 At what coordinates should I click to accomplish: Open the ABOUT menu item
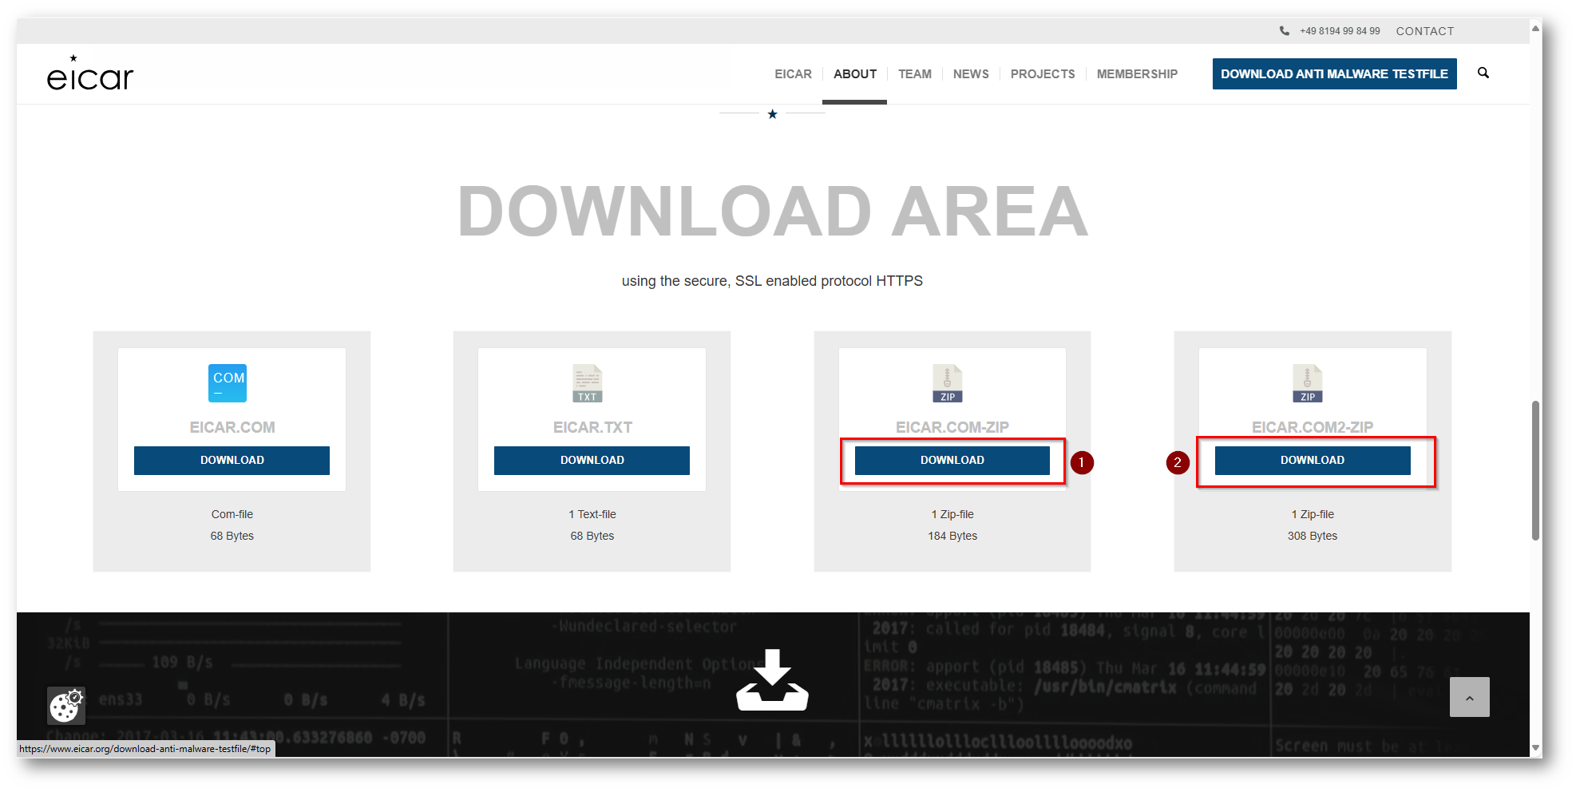pos(855,74)
